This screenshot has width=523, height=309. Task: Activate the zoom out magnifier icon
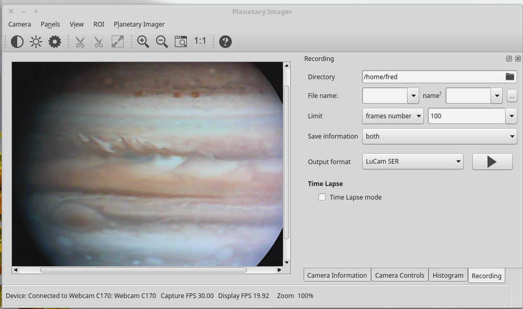pos(162,41)
